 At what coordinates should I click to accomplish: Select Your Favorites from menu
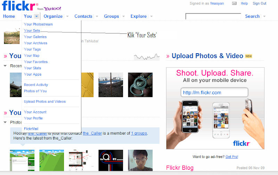[x=36, y=62]
